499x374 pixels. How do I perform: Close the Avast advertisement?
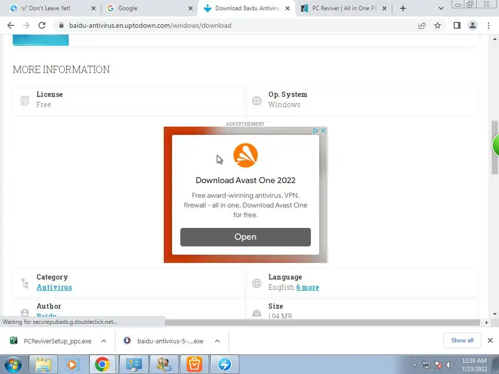pos(324,131)
